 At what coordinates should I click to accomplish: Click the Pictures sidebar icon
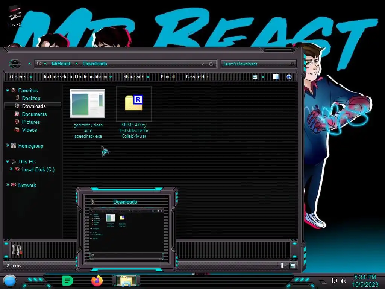pos(17,122)
